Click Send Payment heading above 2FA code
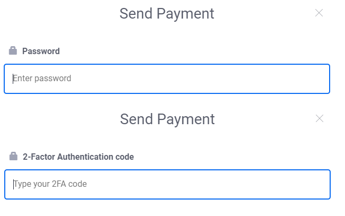 tap(167, 119)
